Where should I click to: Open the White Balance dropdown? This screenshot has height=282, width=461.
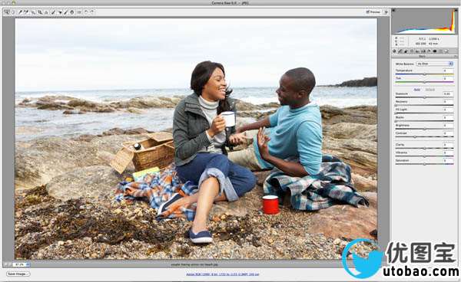435,64
